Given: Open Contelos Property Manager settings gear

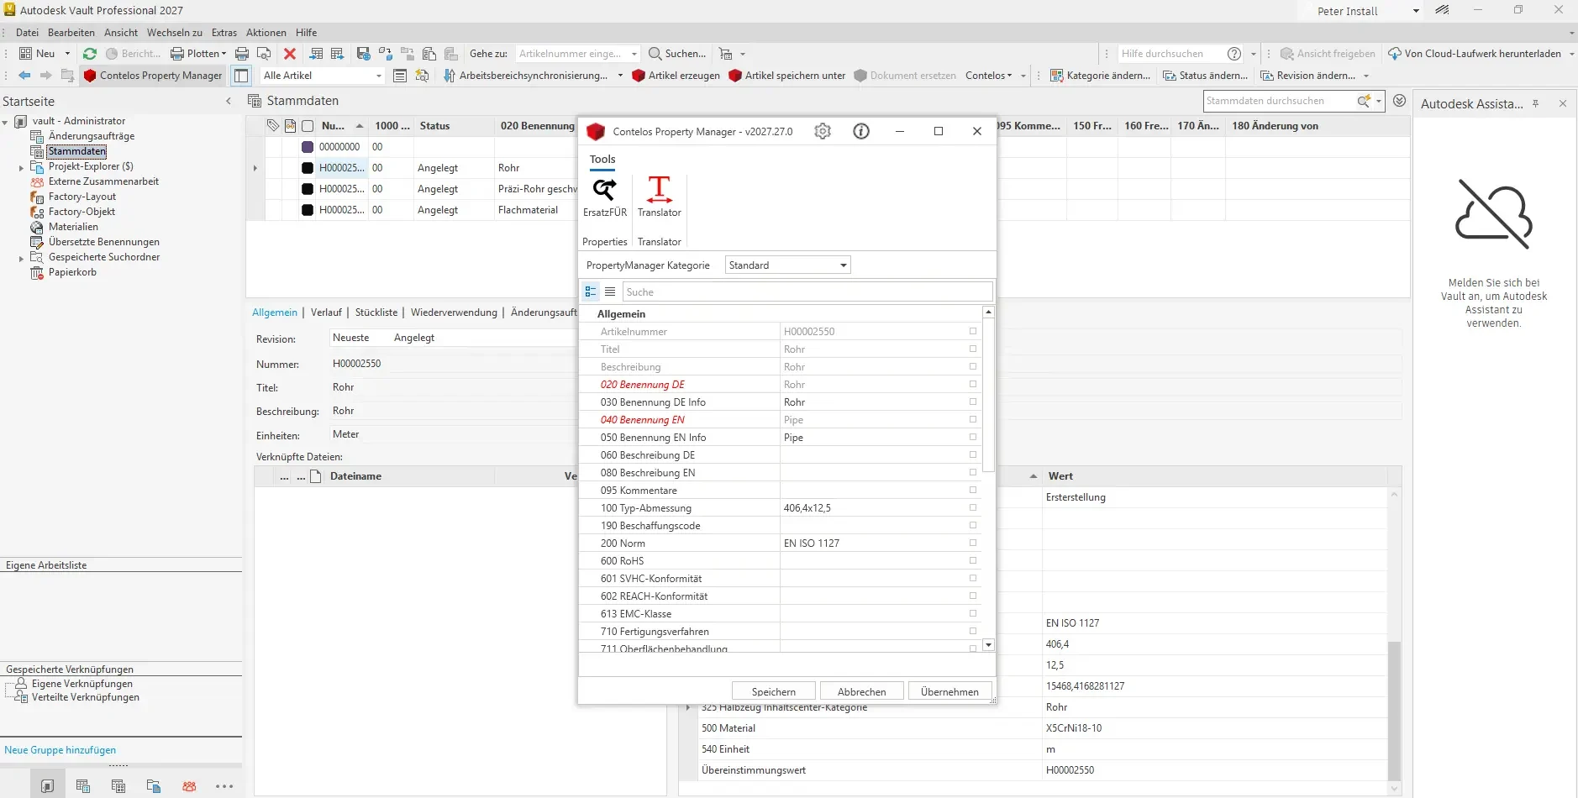Looking at the screenshot, I should 823,131.
